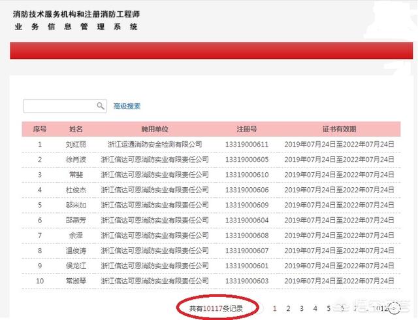Screen dimensions: 418x320
Task: Click the company cell in row 10
Action: point(155,281)
